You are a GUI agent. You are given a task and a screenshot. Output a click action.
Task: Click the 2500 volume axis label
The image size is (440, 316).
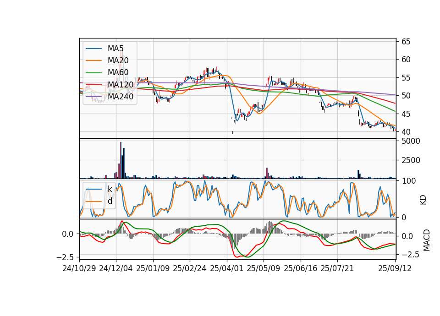pos(411,160)
